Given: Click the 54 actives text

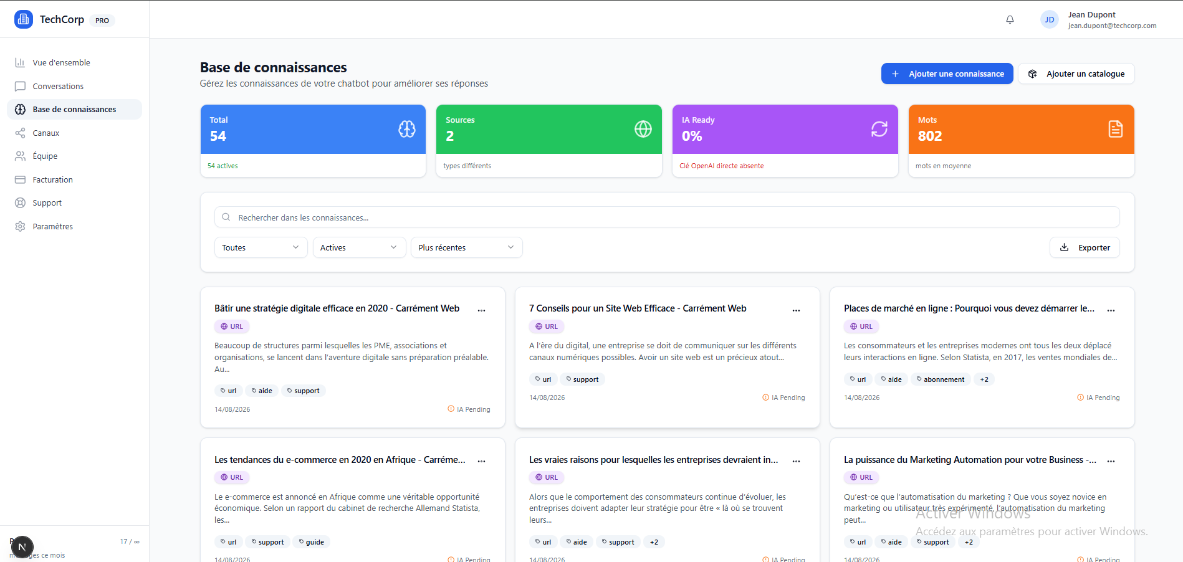Looking at the screenshot, I should [x=223, y=166].
